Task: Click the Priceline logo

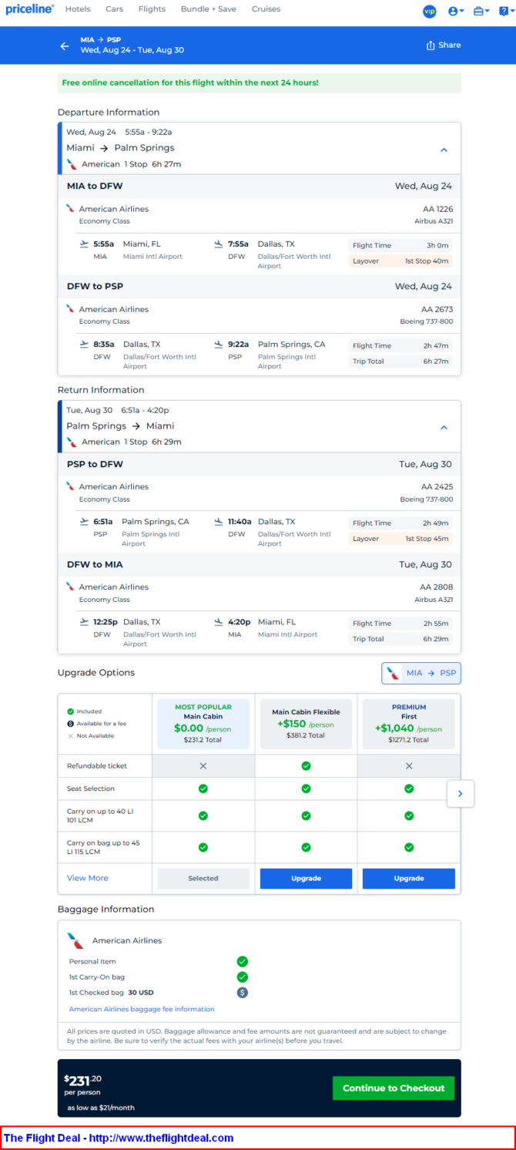Action: (x=29, y=9)
